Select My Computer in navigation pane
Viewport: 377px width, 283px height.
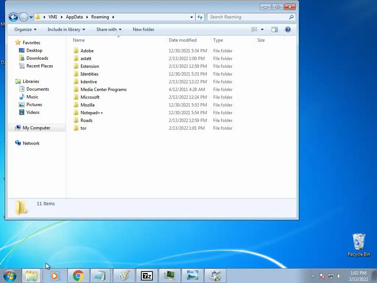[36, 128]
